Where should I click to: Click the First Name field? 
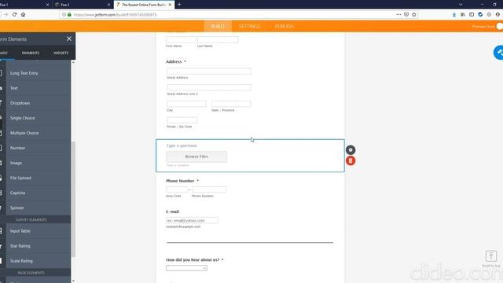click(x=181, y=40)
